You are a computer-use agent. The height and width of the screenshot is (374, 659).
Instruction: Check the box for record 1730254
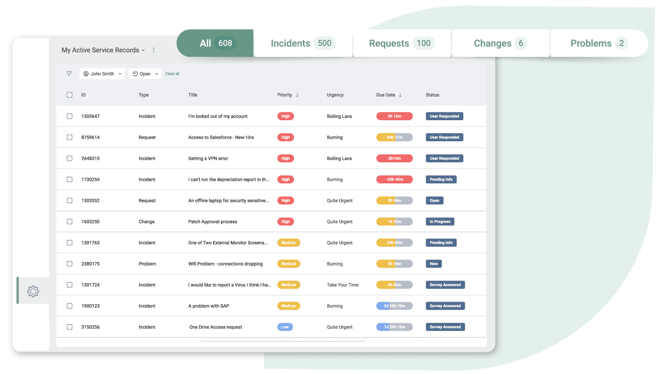[x=70, y=179]
